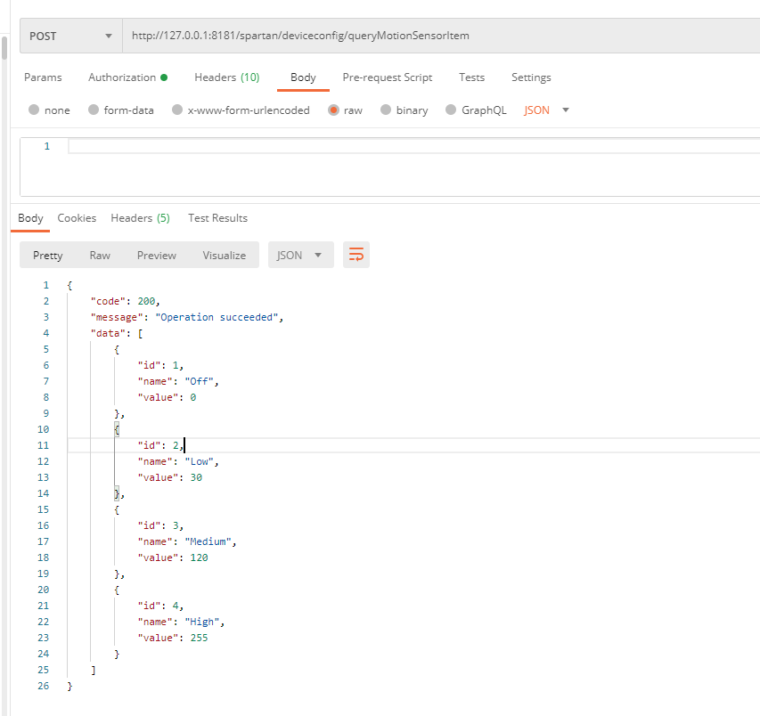The image size is (760, 716).
Task: Open the Tests tab
Action: coord(471,77)
